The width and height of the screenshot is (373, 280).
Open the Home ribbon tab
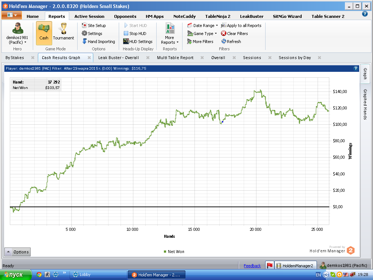32,16
